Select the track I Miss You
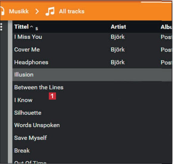The image size is (173, 164). coord(92,37)
